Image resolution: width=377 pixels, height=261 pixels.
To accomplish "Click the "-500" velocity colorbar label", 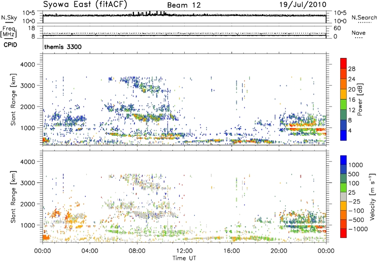I will coord(356,220).
